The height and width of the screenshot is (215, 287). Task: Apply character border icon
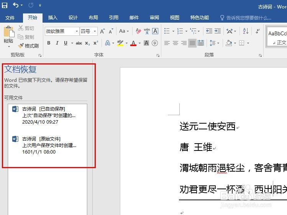click(155, 31)
